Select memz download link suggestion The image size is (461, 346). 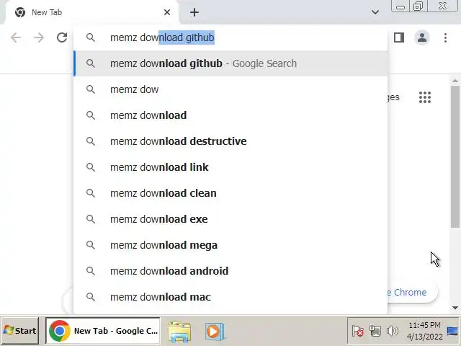[230, 167]
